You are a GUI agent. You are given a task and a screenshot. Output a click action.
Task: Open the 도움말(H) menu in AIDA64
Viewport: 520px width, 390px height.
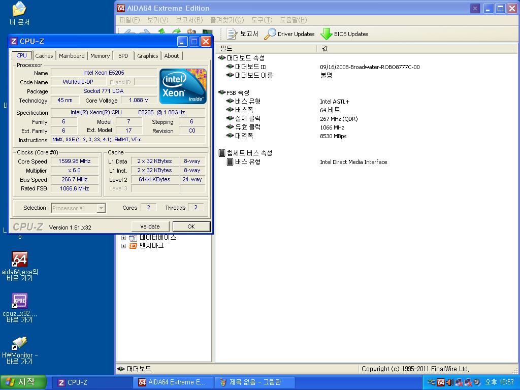294,20
